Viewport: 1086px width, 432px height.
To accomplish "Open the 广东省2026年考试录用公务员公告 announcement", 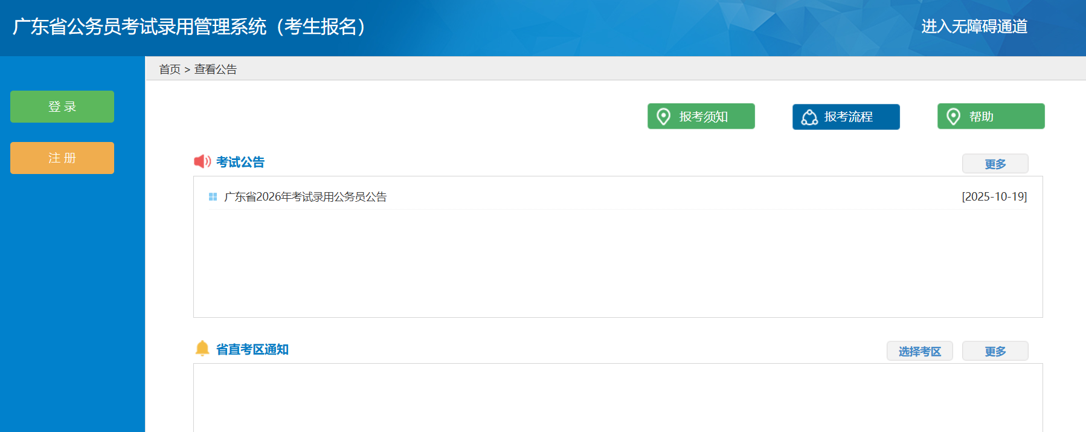I will coord(305,197).
